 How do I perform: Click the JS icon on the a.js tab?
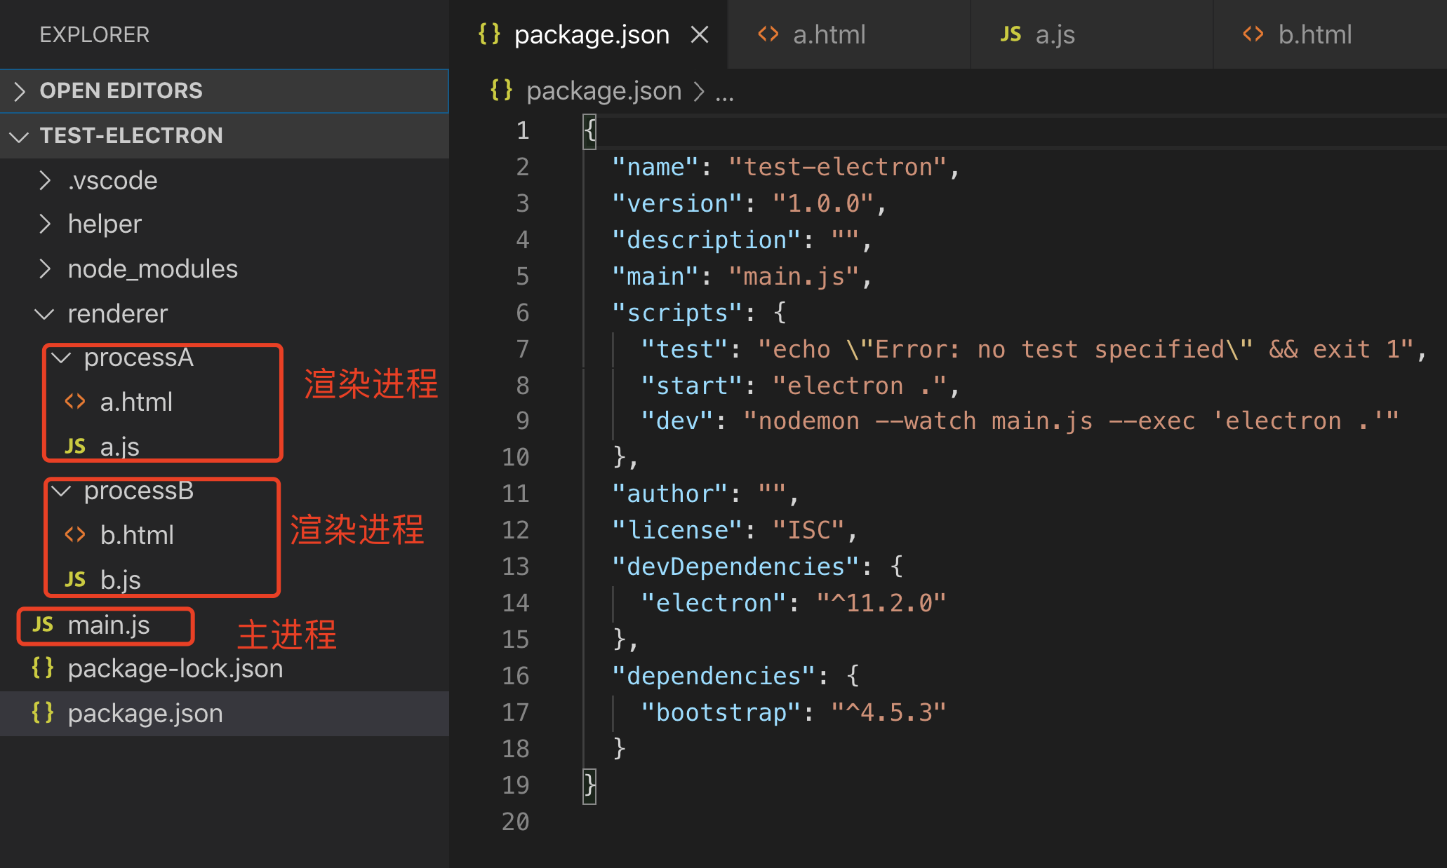(1011, 34)
